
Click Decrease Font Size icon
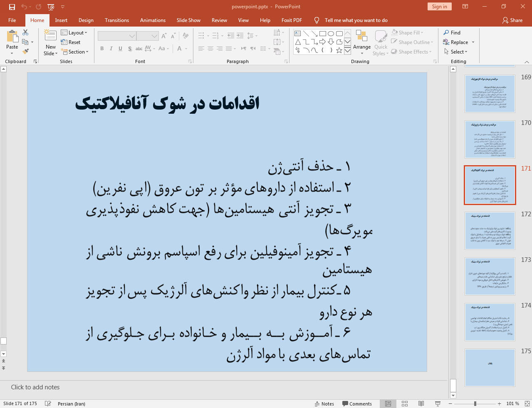[173, 36]
